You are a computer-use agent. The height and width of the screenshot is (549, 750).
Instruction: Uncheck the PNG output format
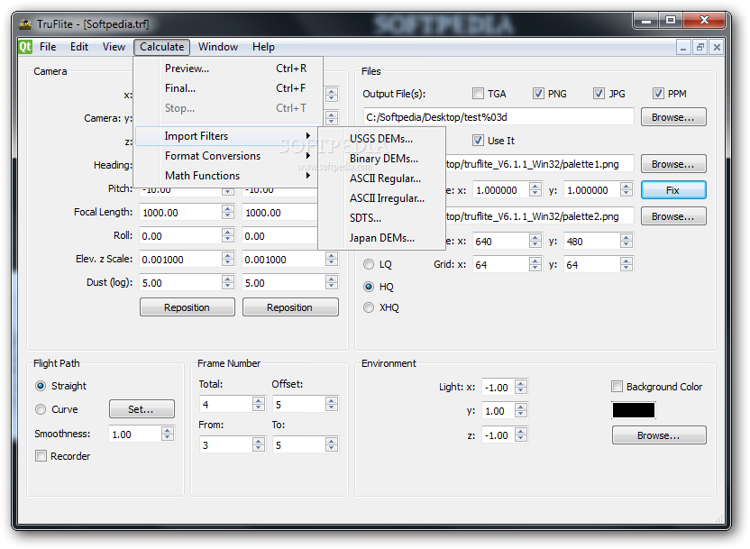(x=538, y=93)
